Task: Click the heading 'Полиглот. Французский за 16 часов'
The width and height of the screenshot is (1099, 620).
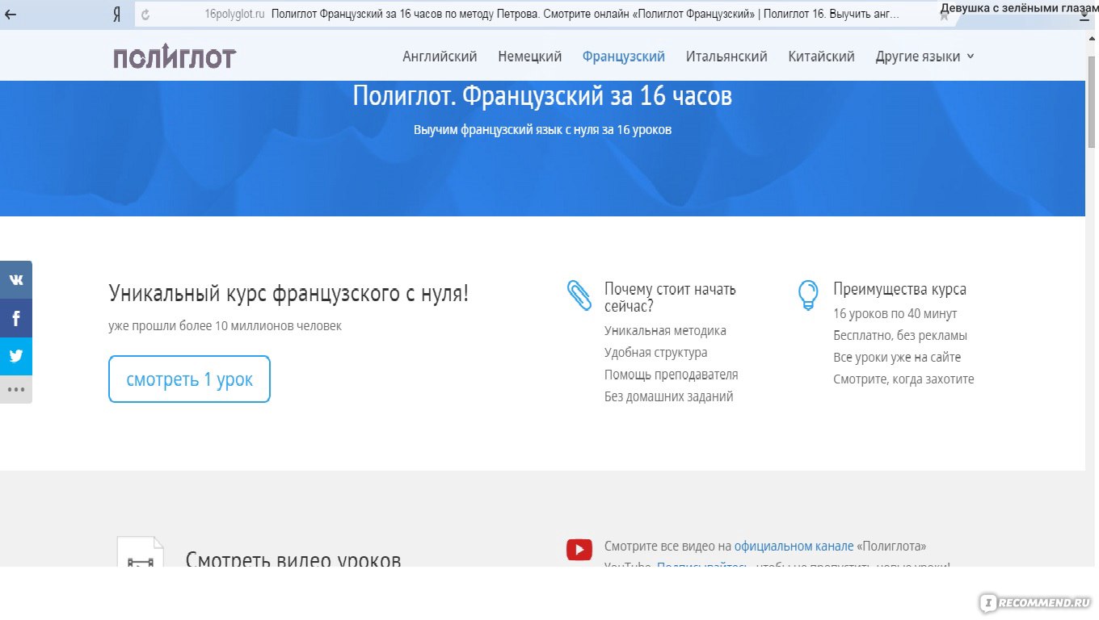Action: click(542, 96)
